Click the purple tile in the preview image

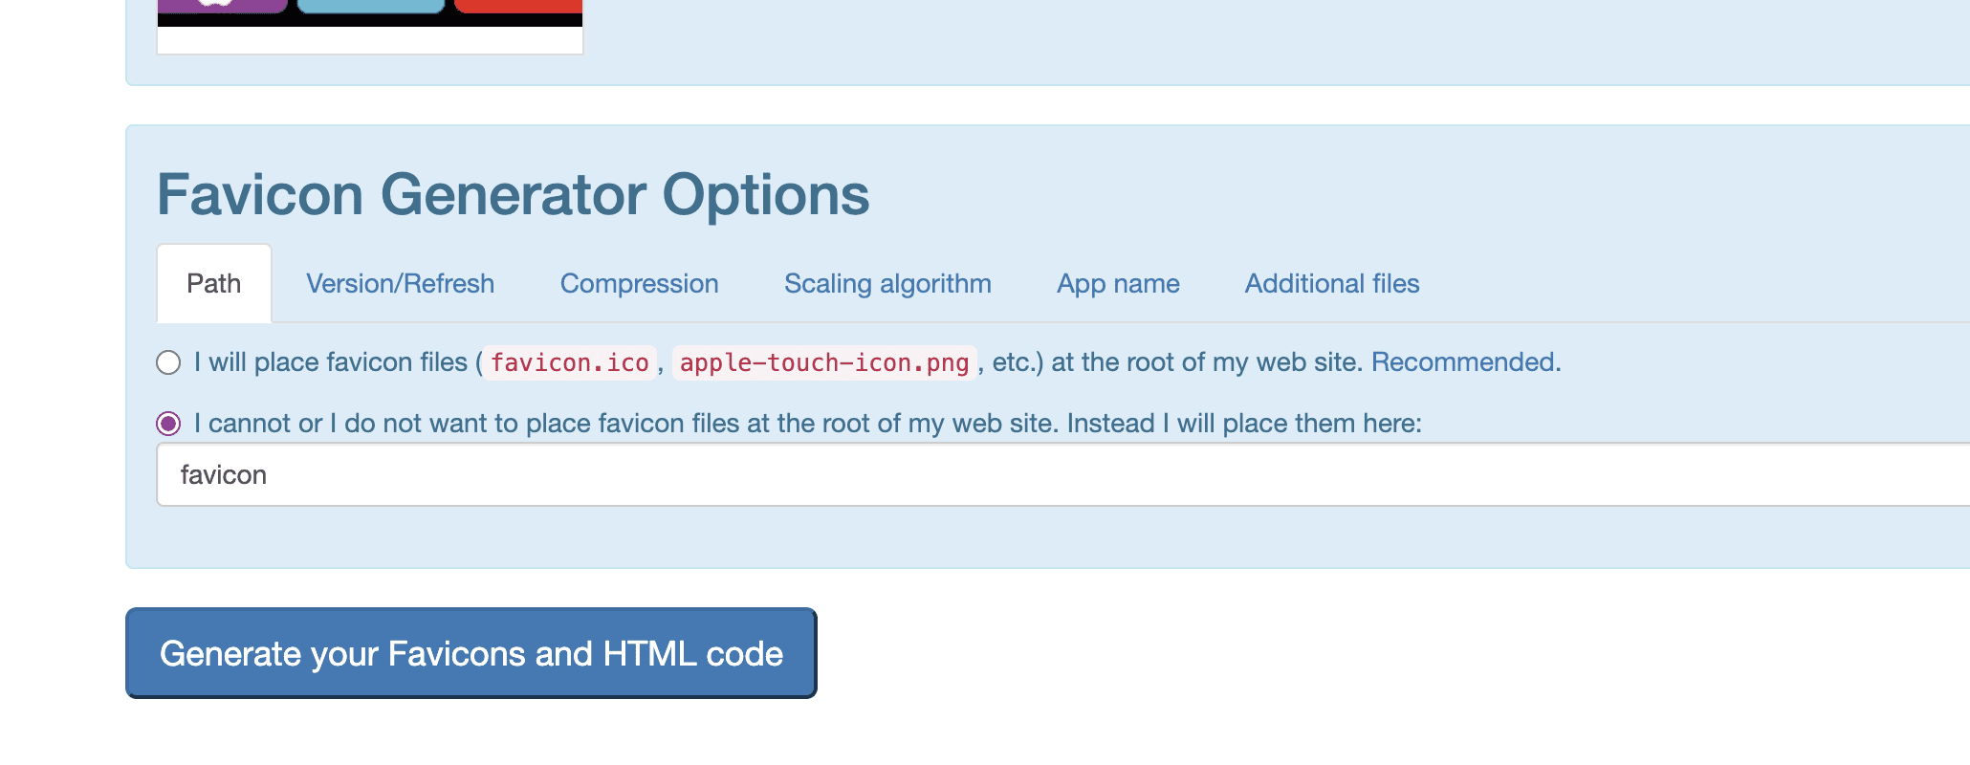click(x=222, y=5)
